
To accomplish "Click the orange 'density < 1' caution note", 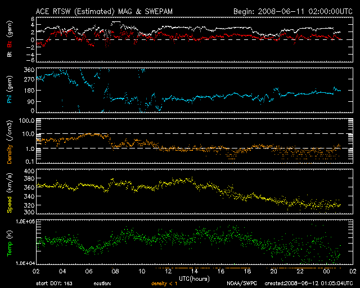I will click(164, 283).
